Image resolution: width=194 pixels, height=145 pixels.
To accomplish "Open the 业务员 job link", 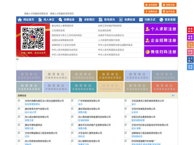I will 135,112.
